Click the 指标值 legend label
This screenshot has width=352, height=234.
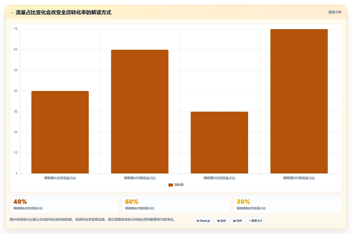pyautogui.click(x=179, y=185)
